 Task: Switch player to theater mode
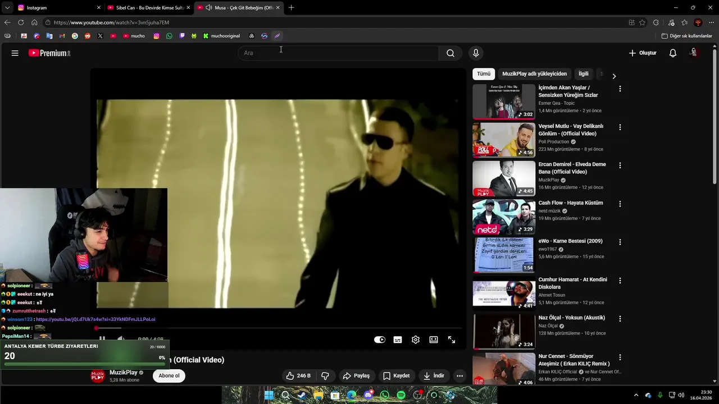click(434, 339)
